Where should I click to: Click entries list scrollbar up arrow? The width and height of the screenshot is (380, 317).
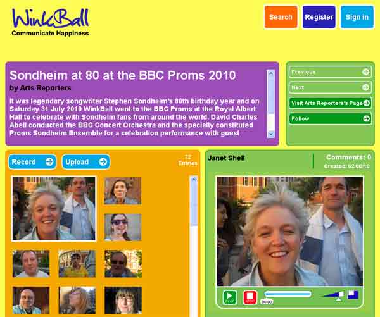pos(193,180)
